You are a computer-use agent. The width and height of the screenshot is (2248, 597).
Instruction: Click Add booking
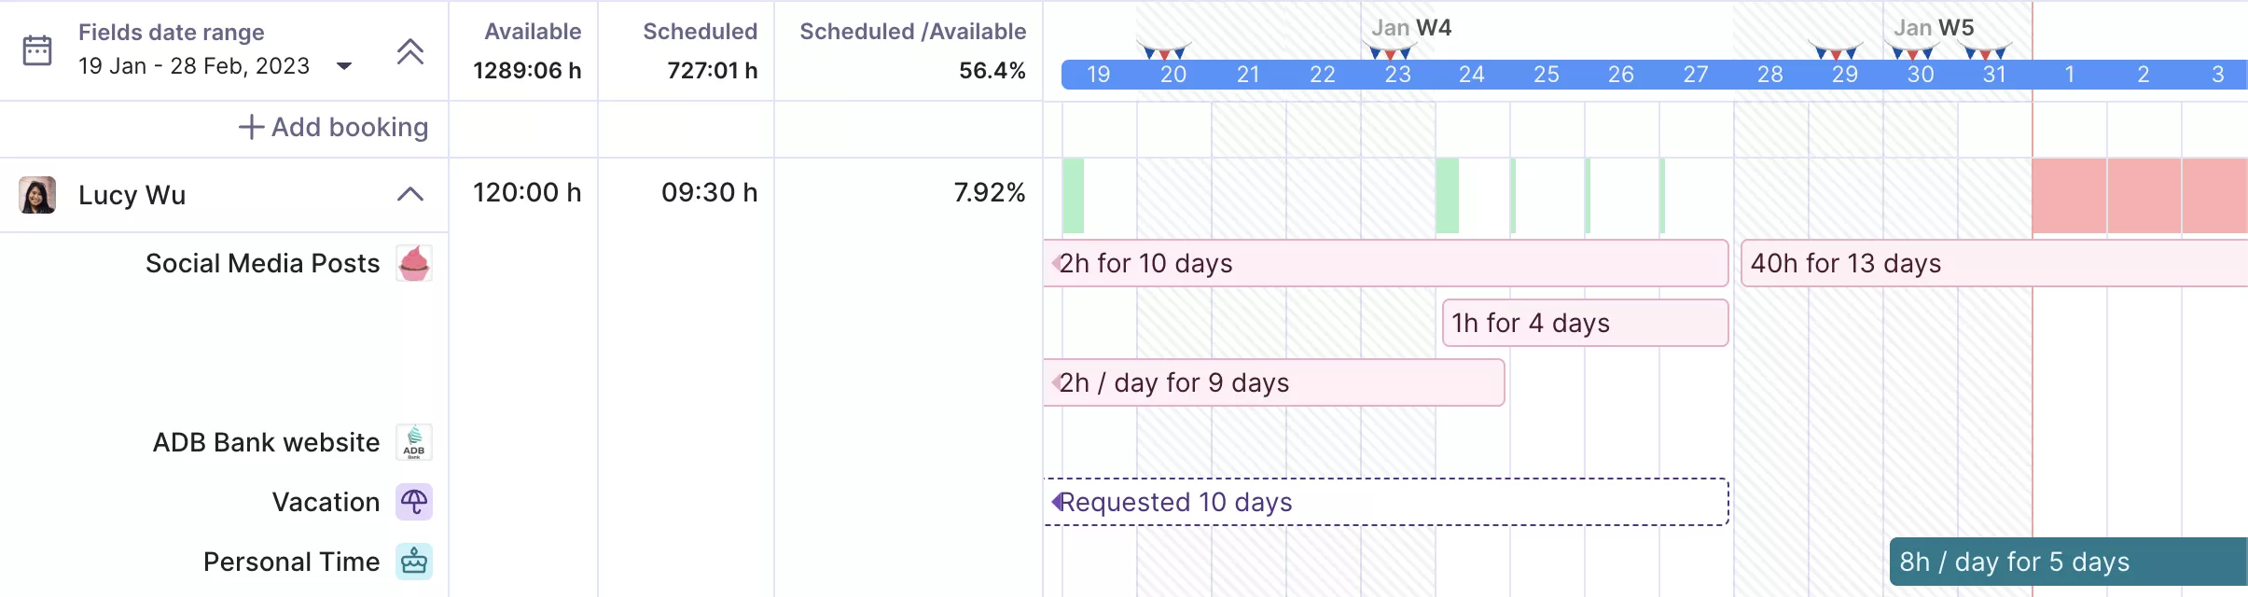pyautogui.click(x=334, y=127)
